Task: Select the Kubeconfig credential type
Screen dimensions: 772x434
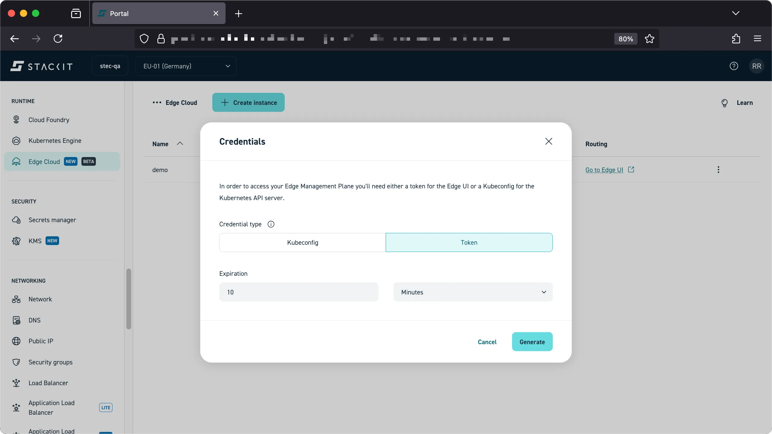Action: coord(302,242)
